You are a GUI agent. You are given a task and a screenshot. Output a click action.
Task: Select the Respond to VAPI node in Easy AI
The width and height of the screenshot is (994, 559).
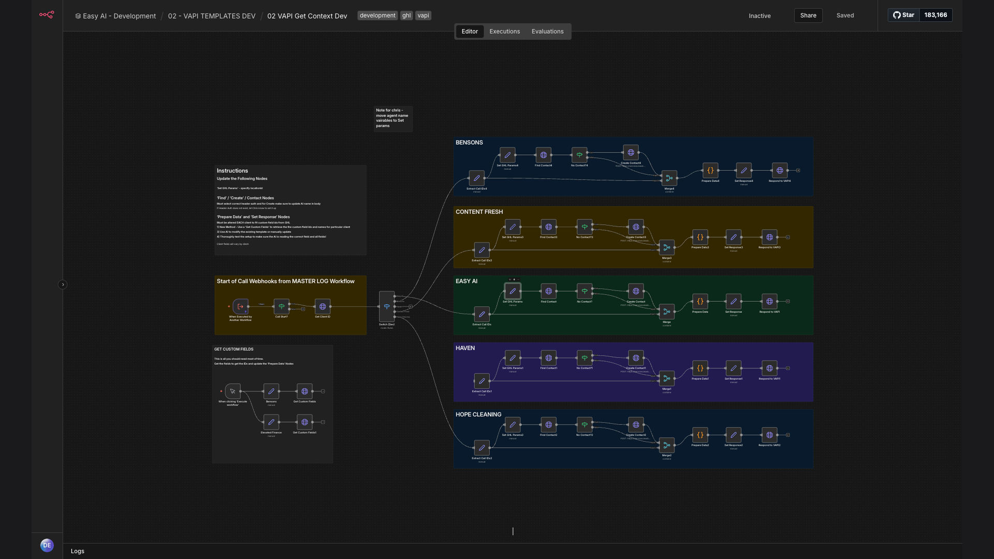[769, 301]
